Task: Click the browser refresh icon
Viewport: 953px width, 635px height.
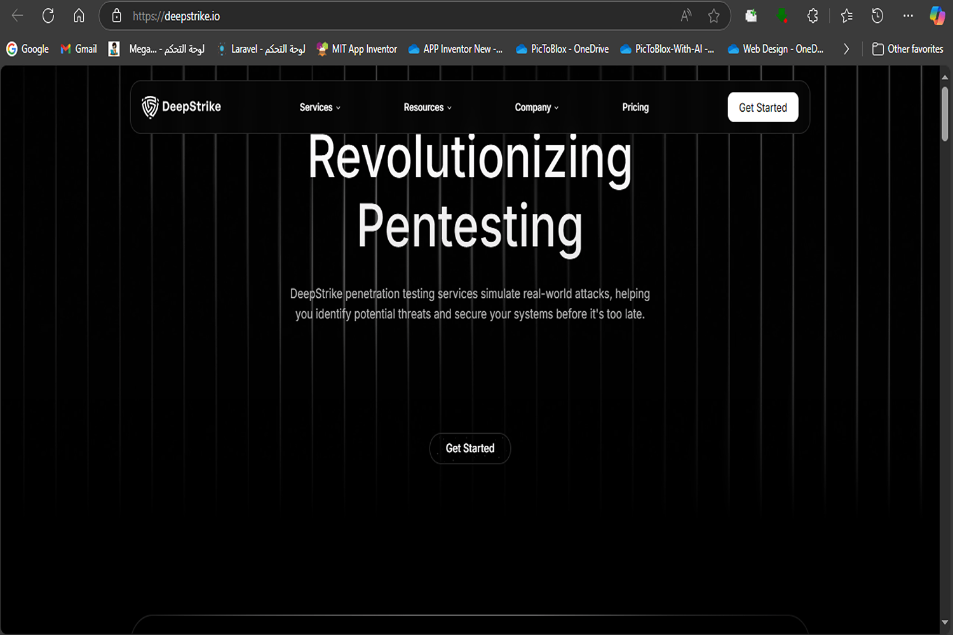Action: click(48, 16)
